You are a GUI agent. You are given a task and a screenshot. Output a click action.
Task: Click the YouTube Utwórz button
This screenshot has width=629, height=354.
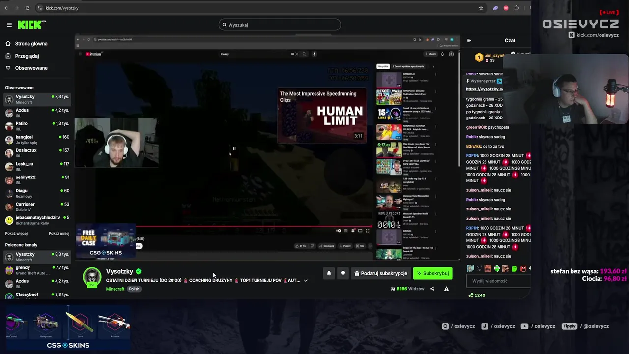[x=431, y=54]
